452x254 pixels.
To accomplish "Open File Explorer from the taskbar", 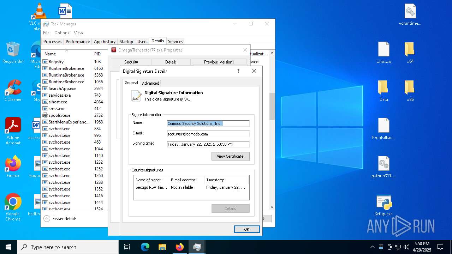I will (162, 247).
